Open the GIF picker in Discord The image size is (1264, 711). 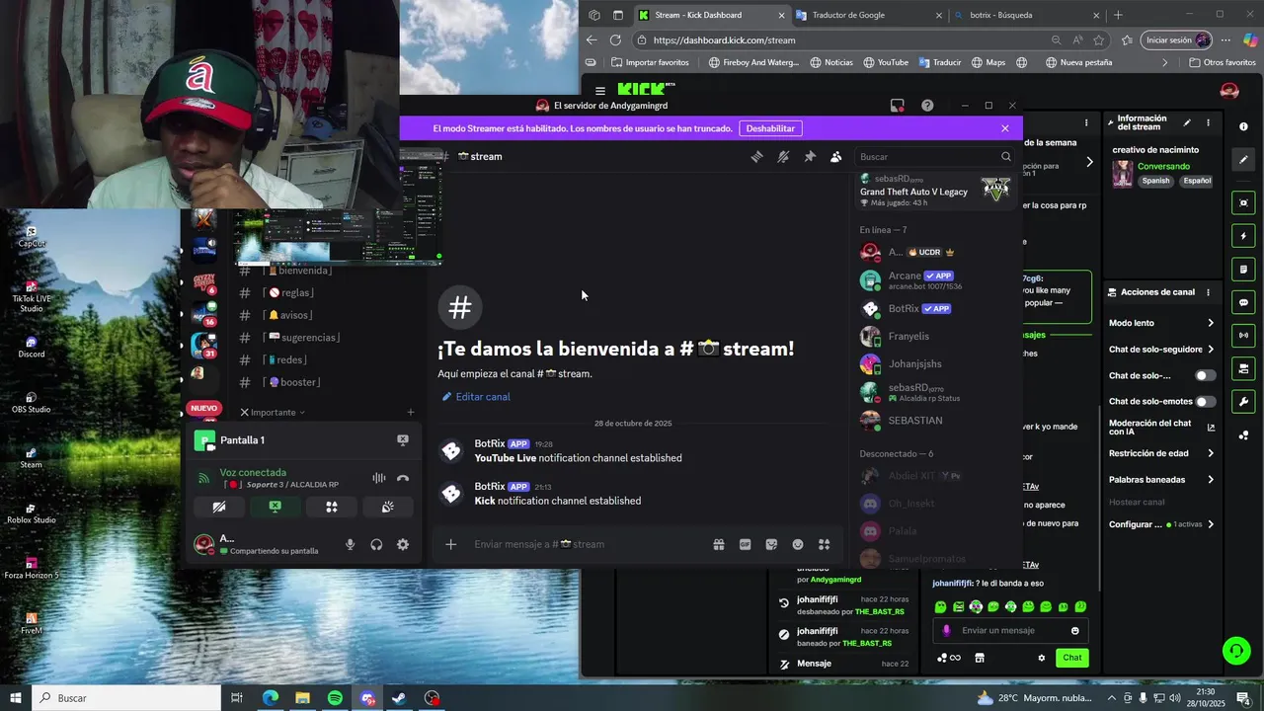coord(746,544)
